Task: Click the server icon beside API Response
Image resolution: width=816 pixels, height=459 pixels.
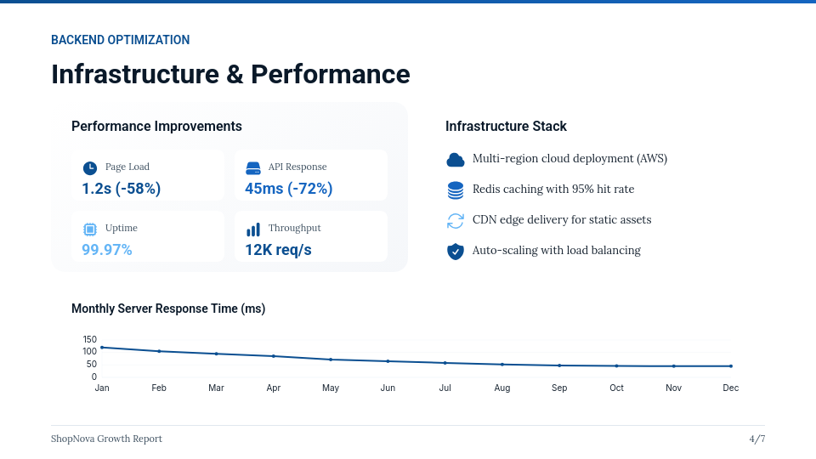Action: pyautogui.click(x=252, y=167)
